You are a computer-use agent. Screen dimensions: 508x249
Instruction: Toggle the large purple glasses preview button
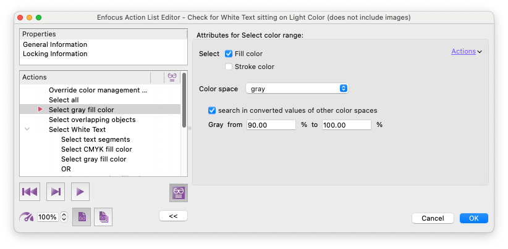[178, 193]
